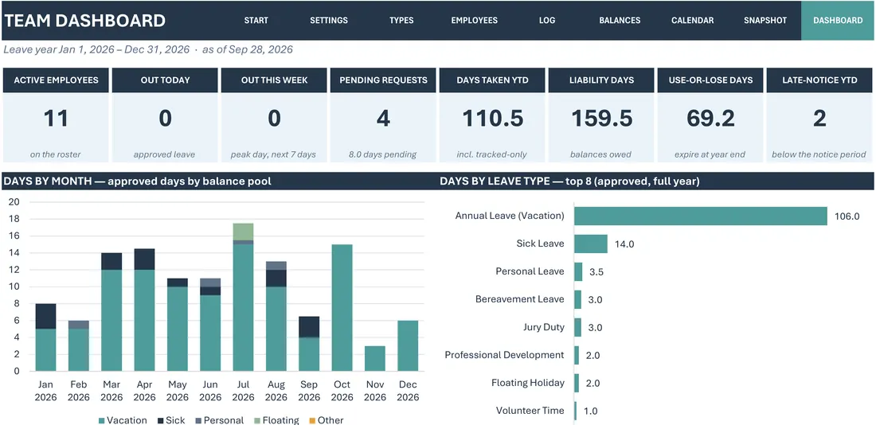Viewport: 876px width, 425px height.
Task: Select the Dec 2026 bar
Action: 408,345
